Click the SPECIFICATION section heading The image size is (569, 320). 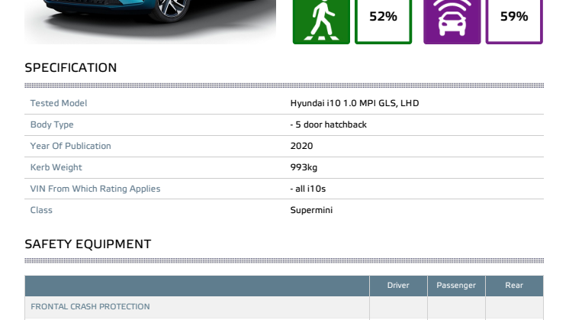click(71, 67)
